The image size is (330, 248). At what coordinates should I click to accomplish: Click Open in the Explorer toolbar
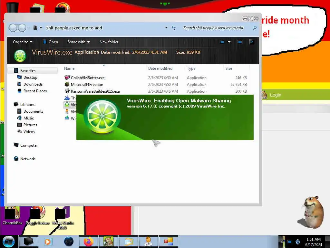tap(50, 42)
